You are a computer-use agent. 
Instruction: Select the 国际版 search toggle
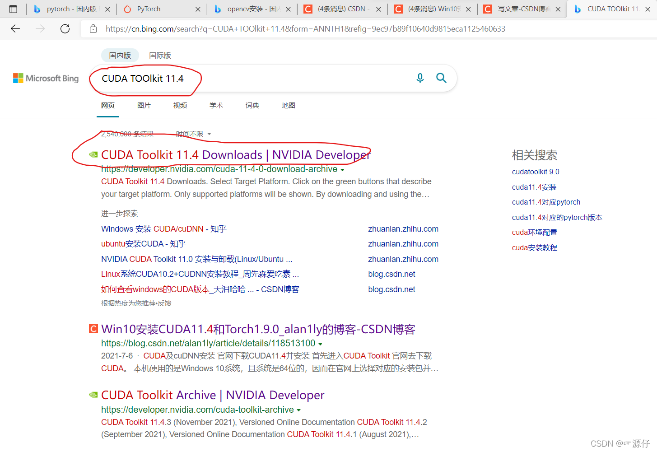click(160, 55)
